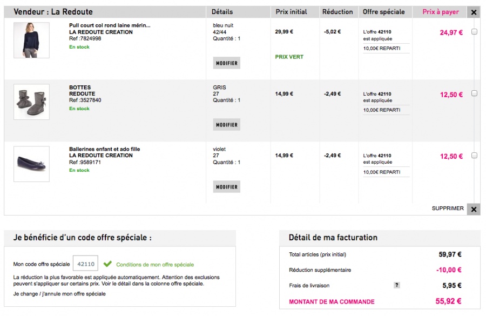Screen dimensions: 486x316
Task: Click the Prix à payer column header
Action: (441, 12)
